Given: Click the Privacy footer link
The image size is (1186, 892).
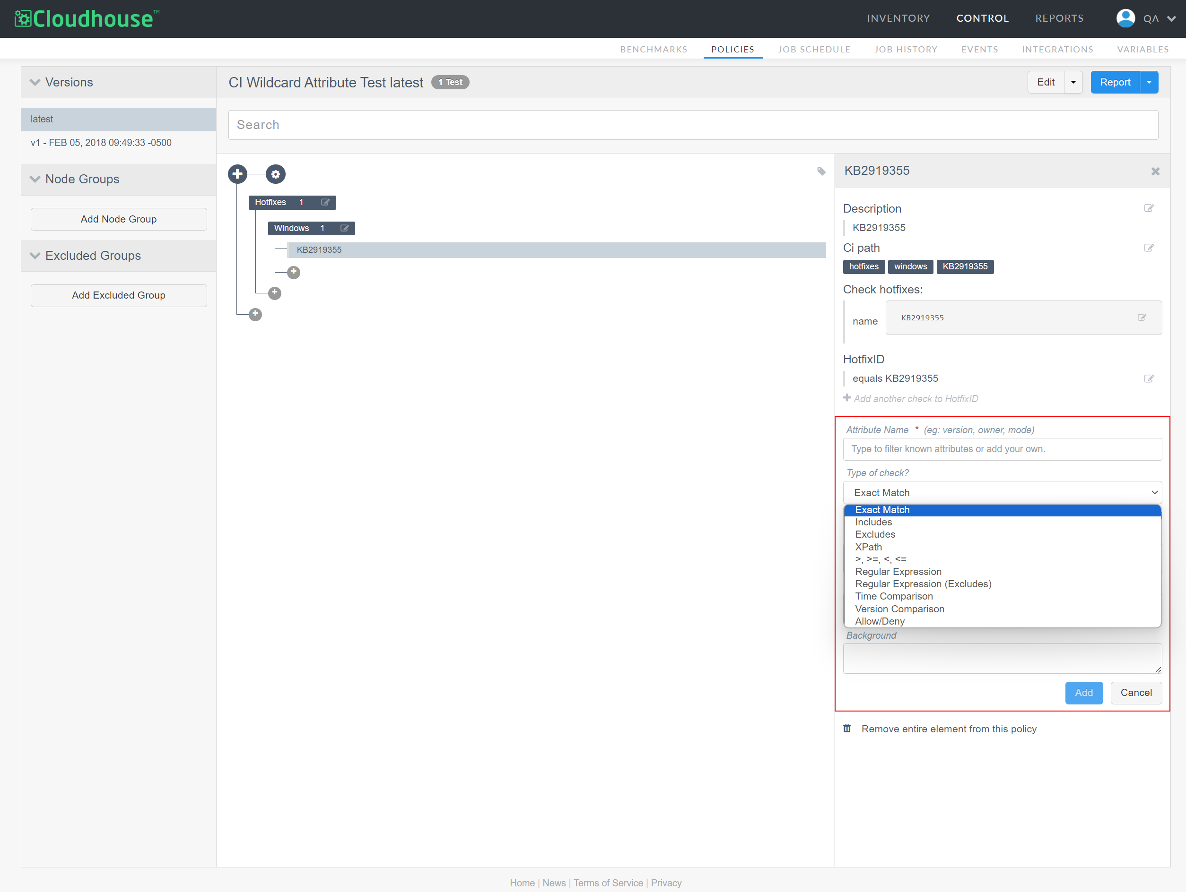Looking at the screenshot, I should tap(666, 883).
